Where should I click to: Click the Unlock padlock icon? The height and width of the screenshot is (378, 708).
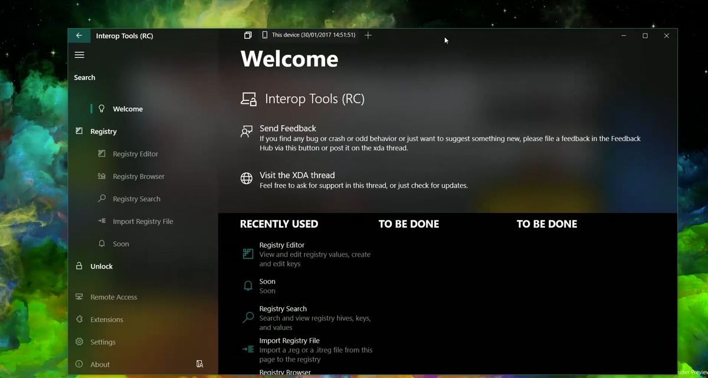pos(79,266)
